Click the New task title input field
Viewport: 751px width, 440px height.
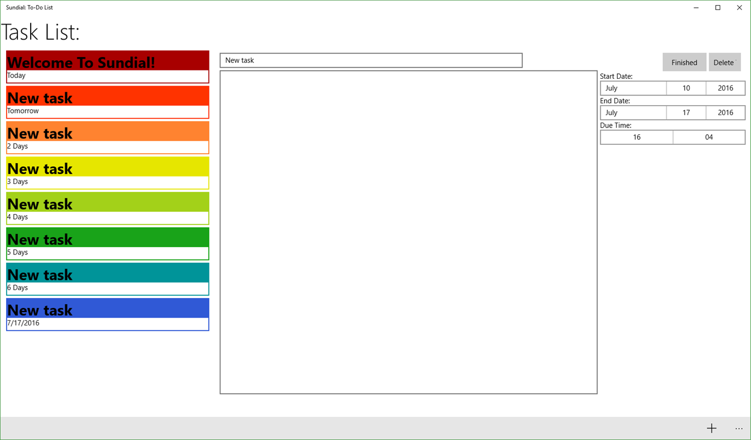(x=370, y=60)
